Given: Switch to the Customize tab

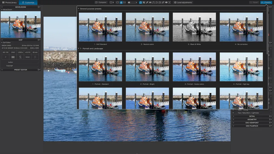Looking at the screenshot, I should [28, 3].
